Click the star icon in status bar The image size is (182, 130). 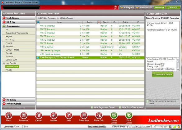[x=25, y=127]
